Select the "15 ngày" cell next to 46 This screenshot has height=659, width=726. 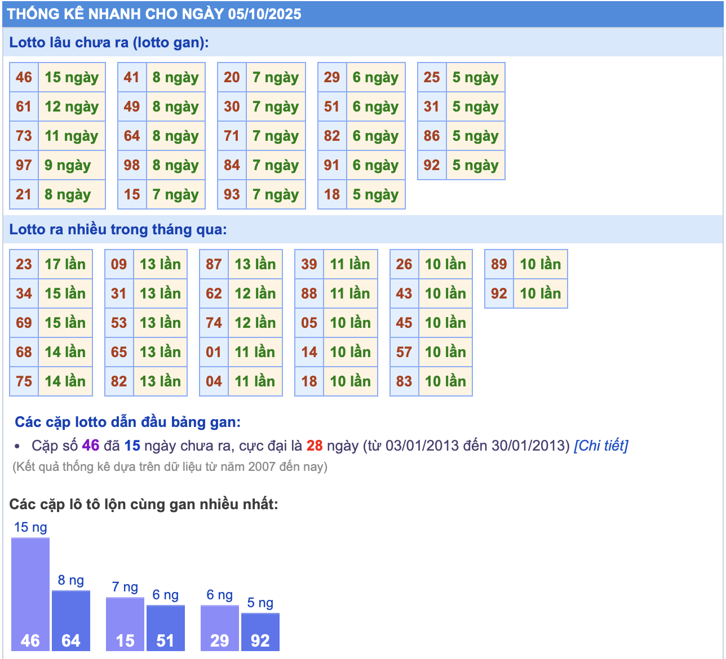[72, 77]
